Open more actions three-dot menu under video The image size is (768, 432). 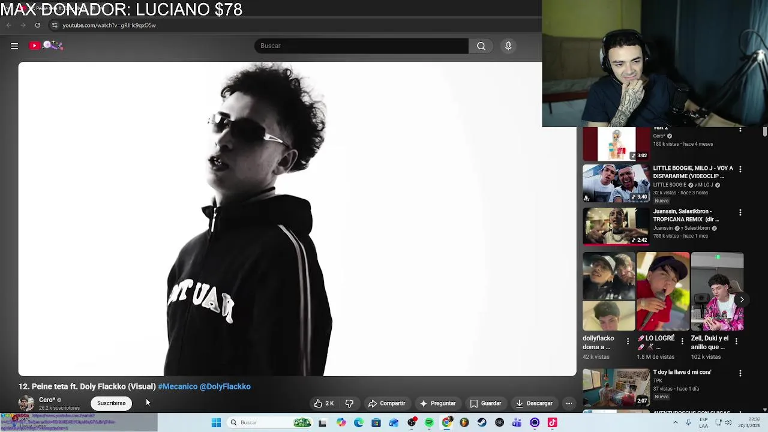(569, 403)
